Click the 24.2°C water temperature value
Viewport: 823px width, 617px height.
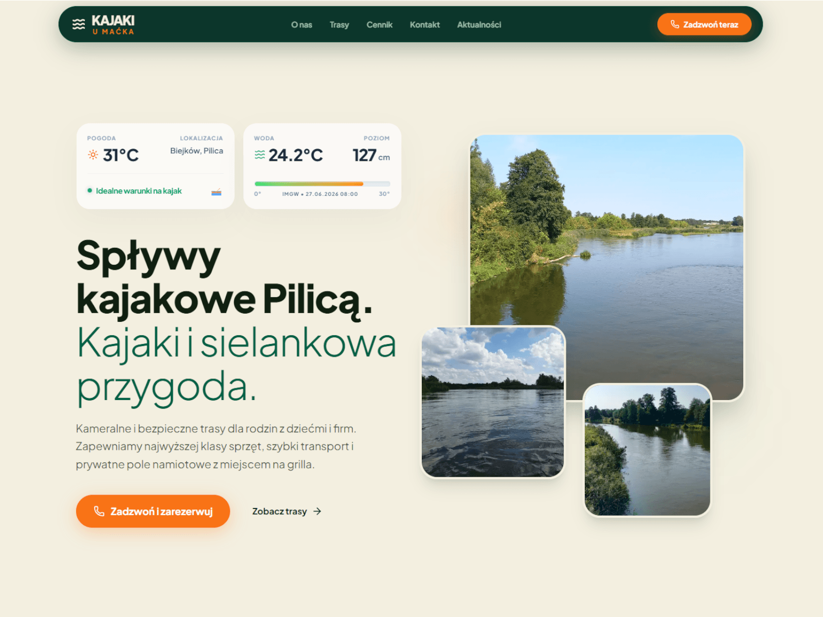(x=296, y=155)
